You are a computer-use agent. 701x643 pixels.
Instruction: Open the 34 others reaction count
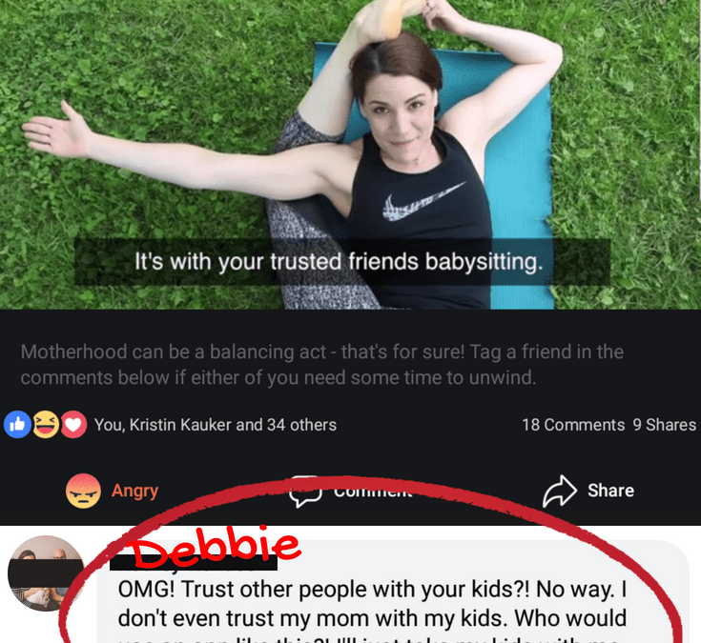point(301,425)
